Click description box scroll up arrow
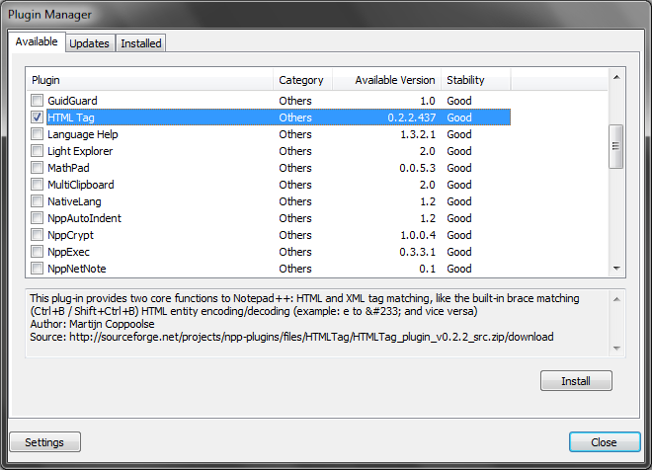 (616, 299)
